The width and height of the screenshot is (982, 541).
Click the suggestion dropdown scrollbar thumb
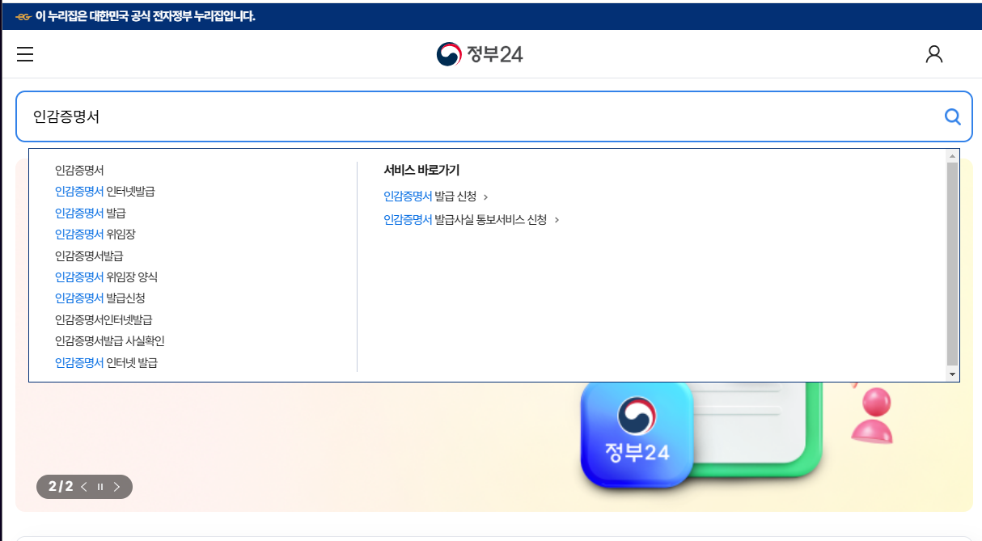tap(952, 264)
